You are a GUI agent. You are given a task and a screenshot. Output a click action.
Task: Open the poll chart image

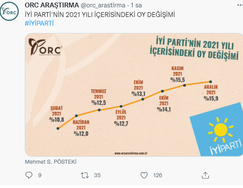pos(134,95)
